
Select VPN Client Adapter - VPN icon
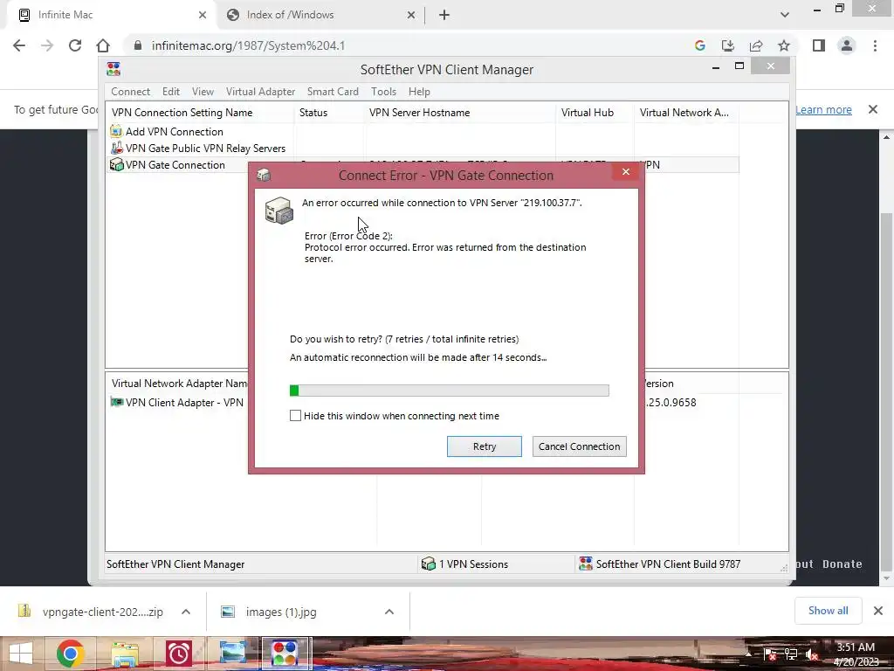tap(117, 402)
